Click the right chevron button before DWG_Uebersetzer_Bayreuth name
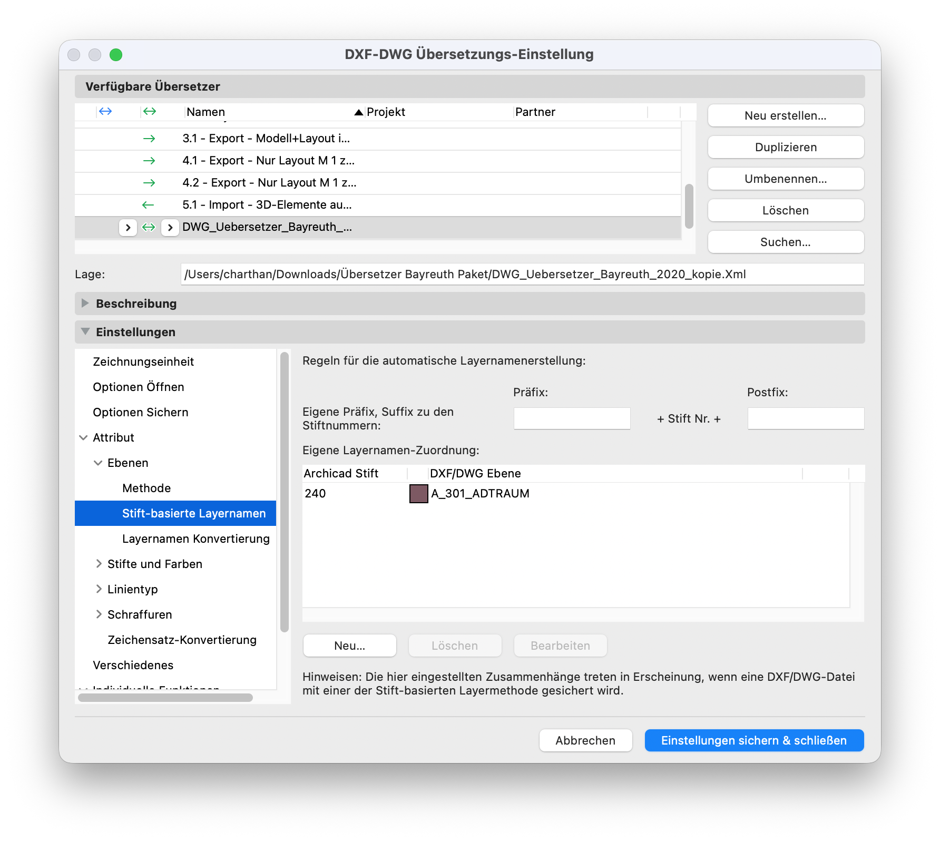This screenshot has width=940, height=841. (170, 228)
